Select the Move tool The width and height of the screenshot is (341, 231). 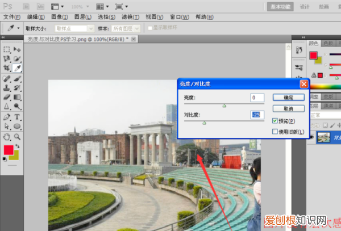tap(17, 49)
